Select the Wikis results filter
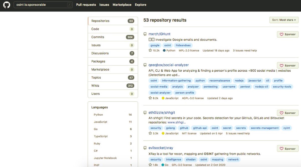 [113, 86]
